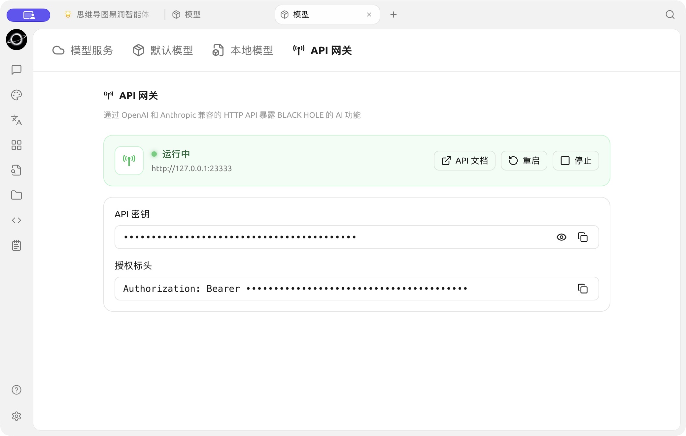Screen dimensions: 686x436
Task: Switch to 模型服务 tab
Action: point(83,50)
